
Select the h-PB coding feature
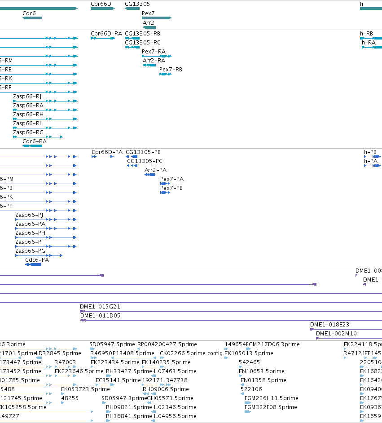[x=372, y=157]
